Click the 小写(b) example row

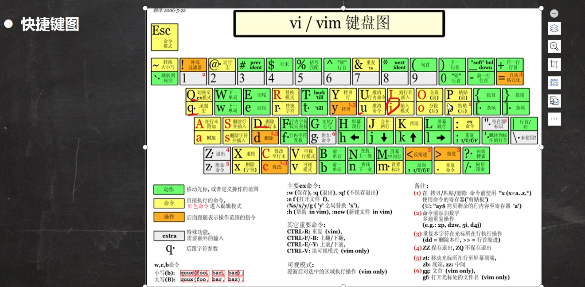coord(199,272)
